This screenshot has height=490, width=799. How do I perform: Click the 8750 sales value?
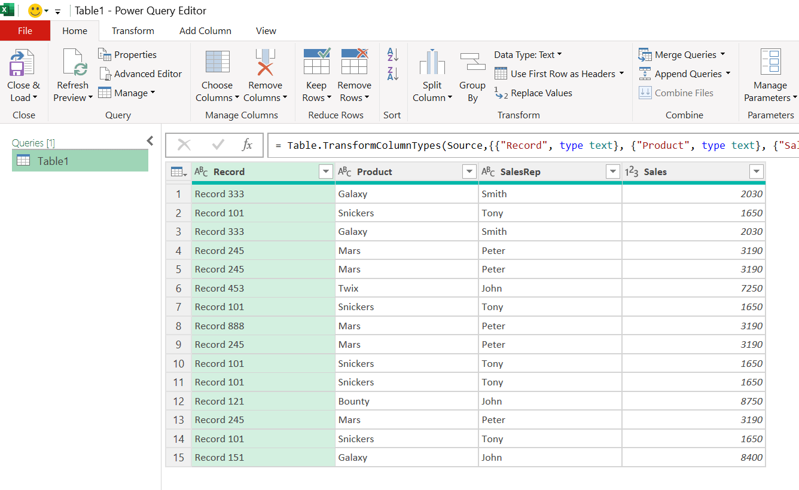694,401
